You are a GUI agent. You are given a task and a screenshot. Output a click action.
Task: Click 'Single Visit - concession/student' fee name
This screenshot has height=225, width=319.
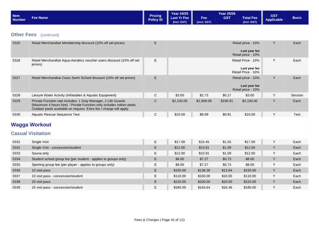pyautogui.click(x=56, y=147)
